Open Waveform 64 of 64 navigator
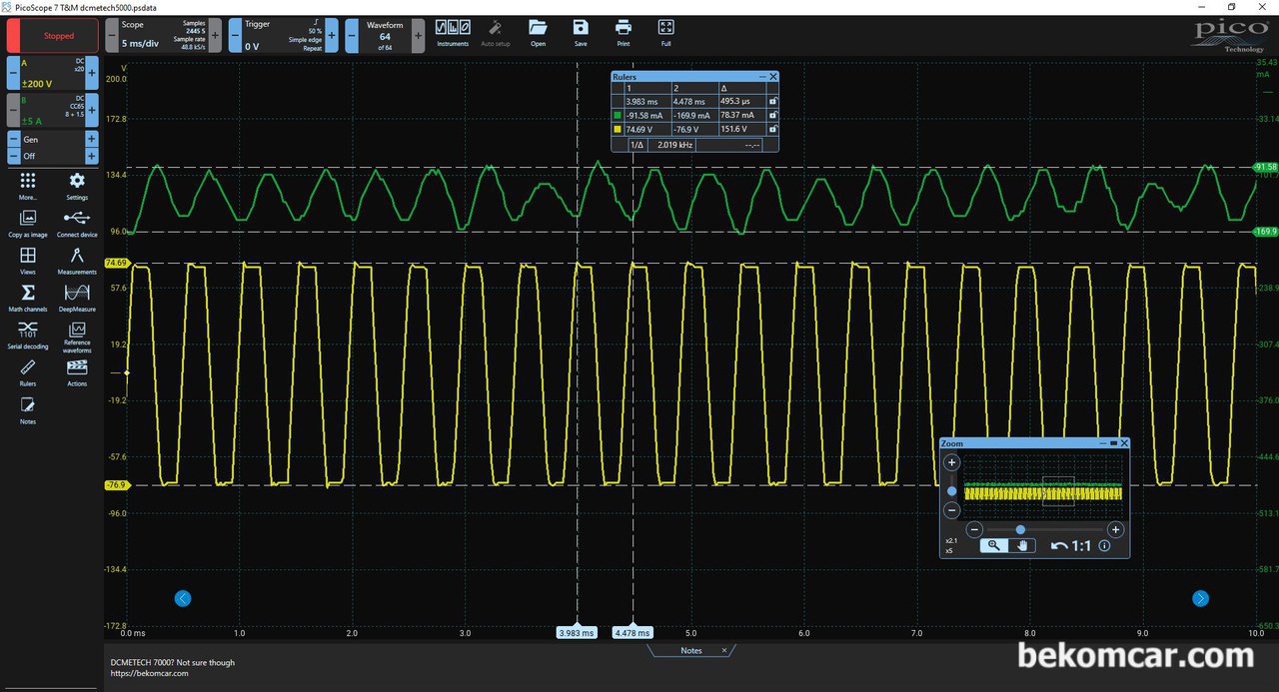Viewport: 1279px width, 692px height. coord(385,35)
